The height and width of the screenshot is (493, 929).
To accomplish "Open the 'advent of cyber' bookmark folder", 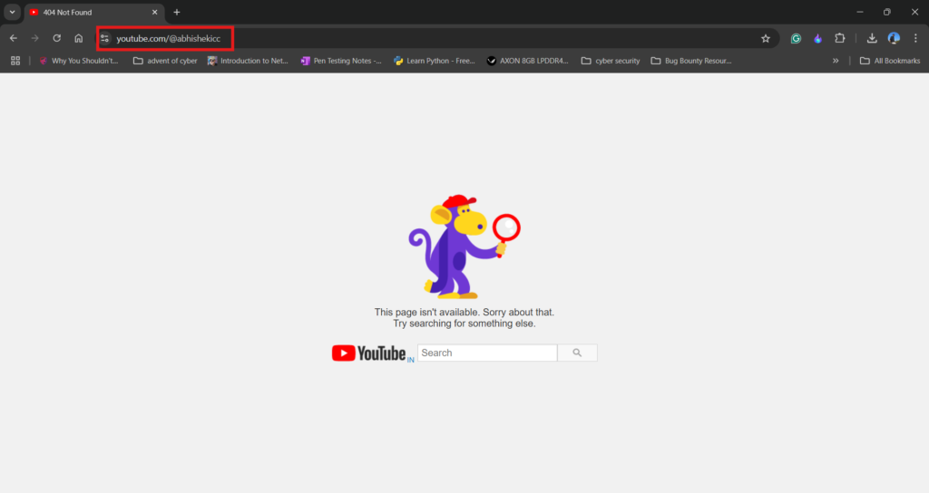I will [x=165, y=61].
